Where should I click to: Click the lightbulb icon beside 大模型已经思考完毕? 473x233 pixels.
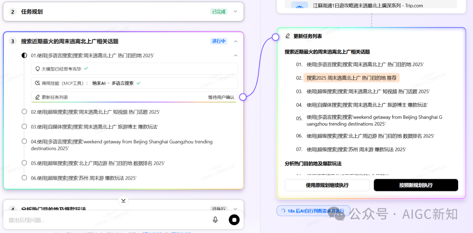pos(38,69)
